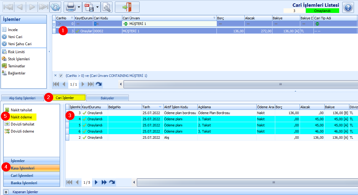
Task: Select the MÜŞTERİ 1 row with code 00002
Action: point(205,31)
